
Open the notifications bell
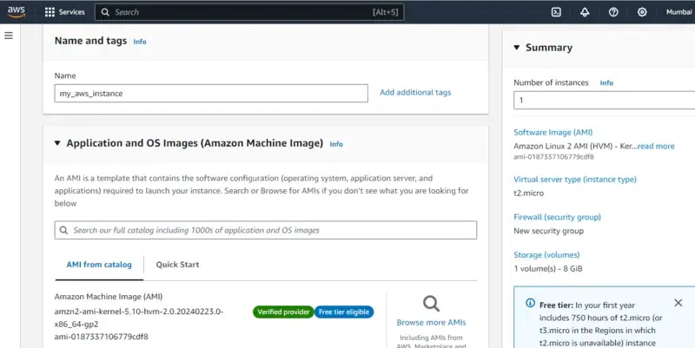(x=585, y=12)
